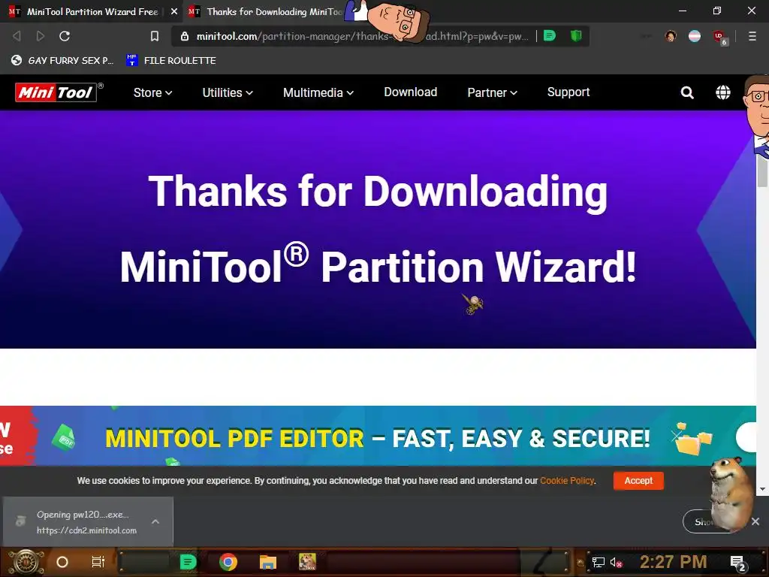The width and height of the screenshot is (769, 577).
Task: Click the page vertical scrollbar thumb
Action: (x=762, y=170)
